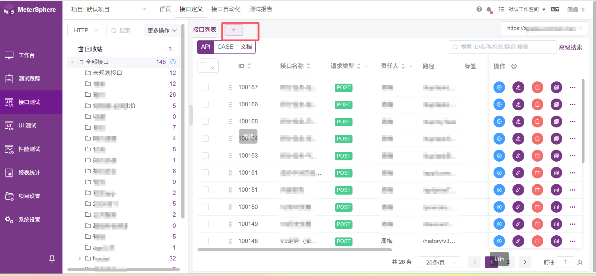Viewport: 596px width, 276px height.
Task: Open the 报表统计 sidebar section
Action: pos(31,172)
